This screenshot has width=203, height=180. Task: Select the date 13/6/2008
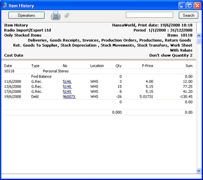12,87
